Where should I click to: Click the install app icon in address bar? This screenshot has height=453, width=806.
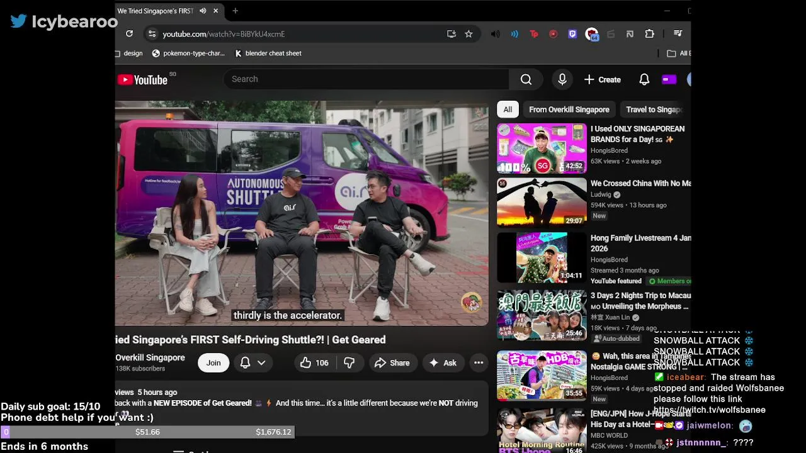click(x=451, y=34)
